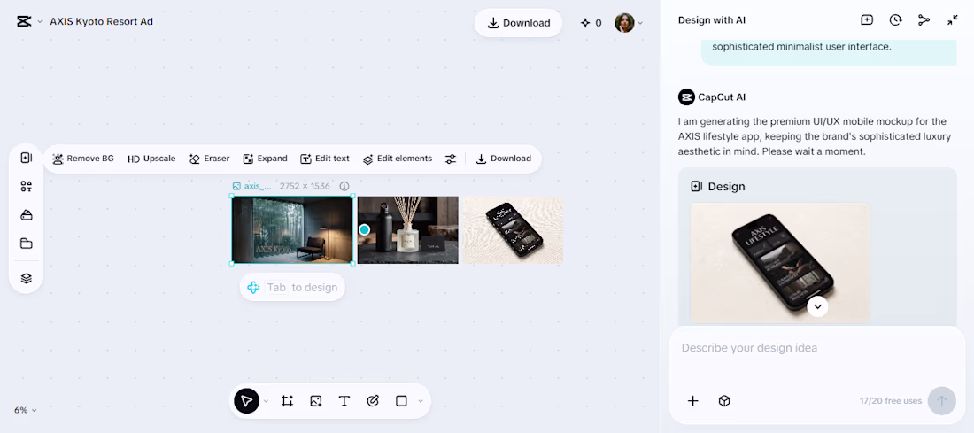The height and width of the screenshot is (433, 974).
Task: Select the rectangle shape tool
Action: [x=401, y=401]
